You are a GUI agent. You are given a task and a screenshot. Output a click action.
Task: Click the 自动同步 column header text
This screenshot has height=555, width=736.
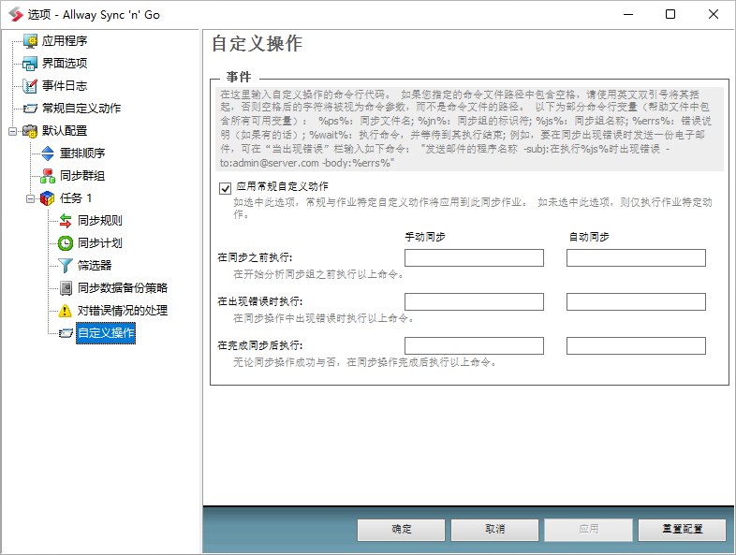point(589,237)
